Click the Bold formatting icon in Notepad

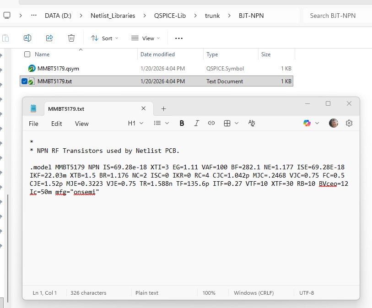coord(182,123)
